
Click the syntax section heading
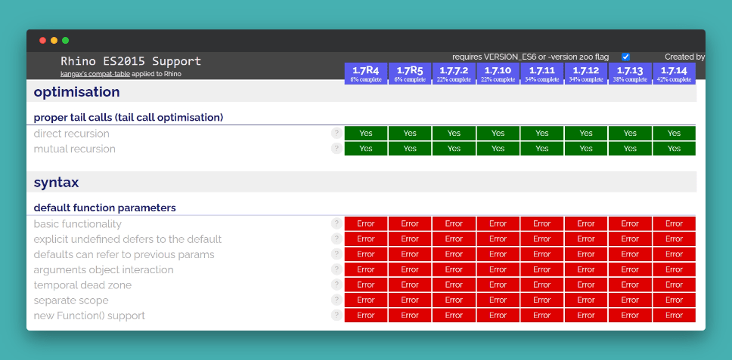click(x=57, y=182)
